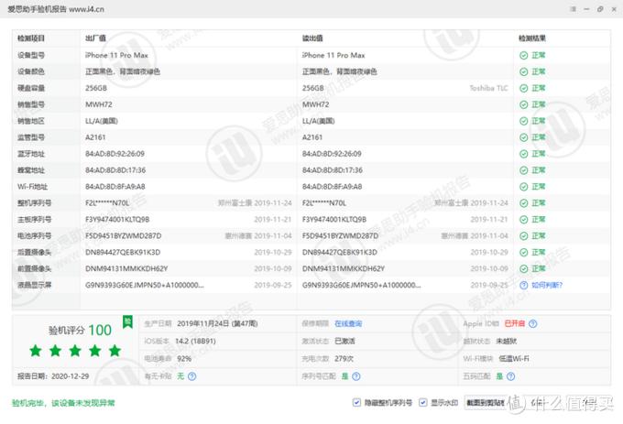
Task: Close the 验机报告 window
Action: (614, 9)
